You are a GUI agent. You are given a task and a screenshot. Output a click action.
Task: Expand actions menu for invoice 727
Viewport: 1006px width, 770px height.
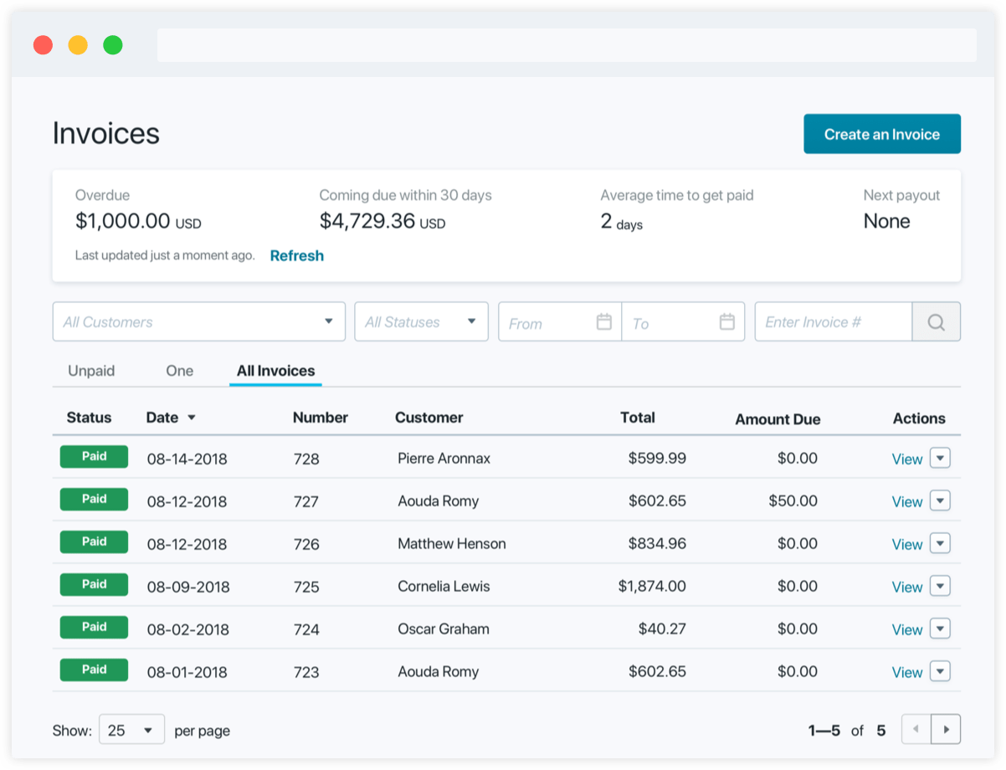941,501
